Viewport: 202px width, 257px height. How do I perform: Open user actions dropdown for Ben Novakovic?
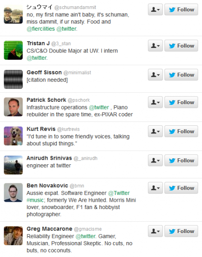155,188
